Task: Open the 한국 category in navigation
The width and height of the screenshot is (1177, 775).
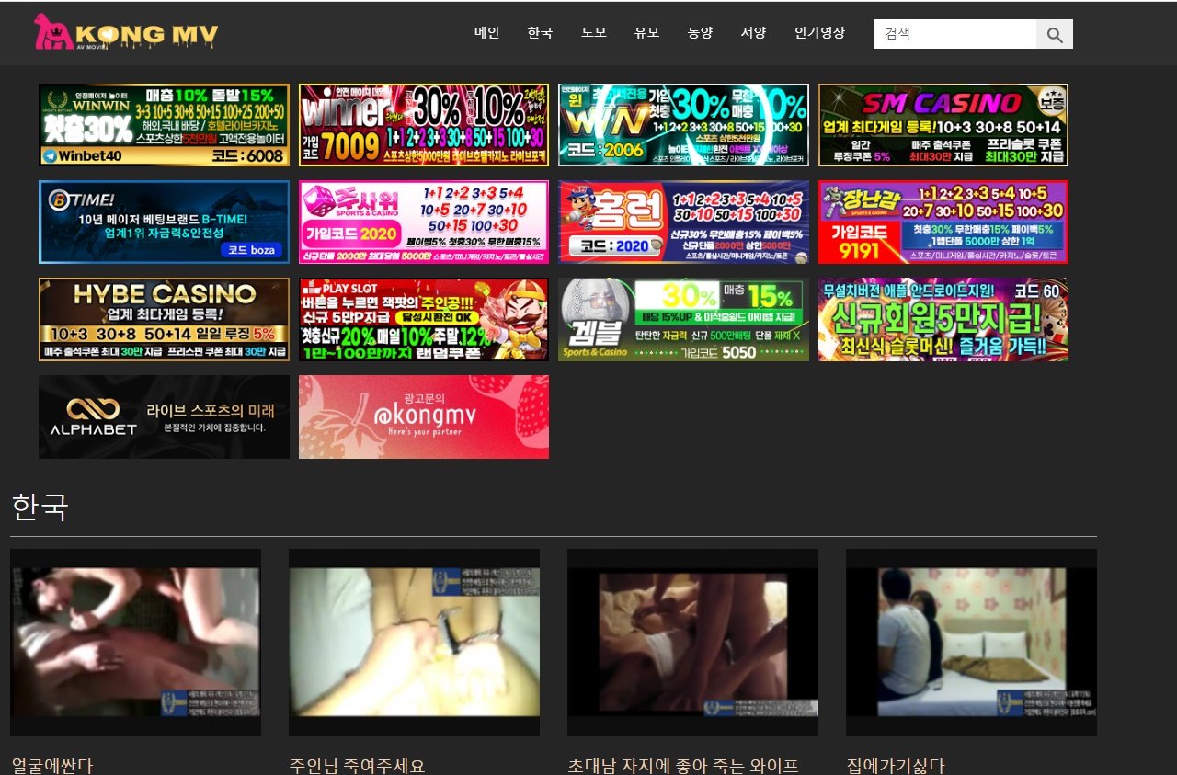Action: (x=540, y=33)
